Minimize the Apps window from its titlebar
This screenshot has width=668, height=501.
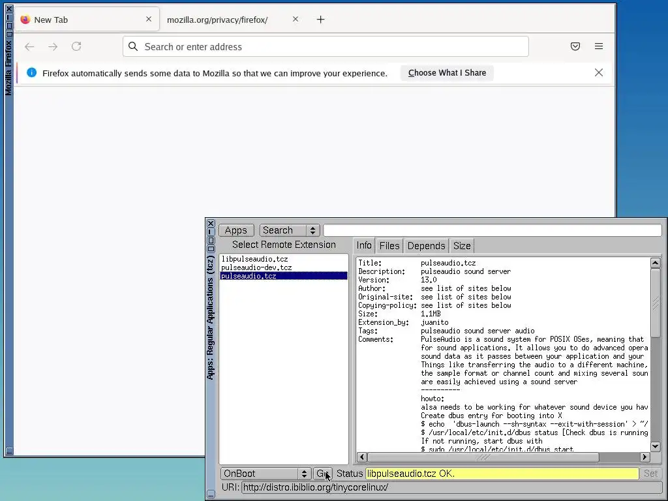pyautogui.click(x=211, y=232)
